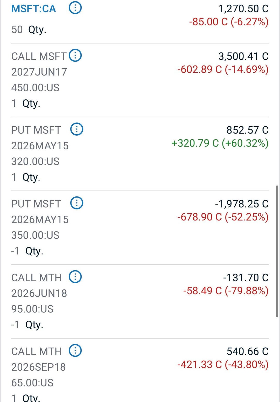Tap the 2026SEP18 expiry date text
The width and height of the screenshot is (280, 402).
pos(38,367)
